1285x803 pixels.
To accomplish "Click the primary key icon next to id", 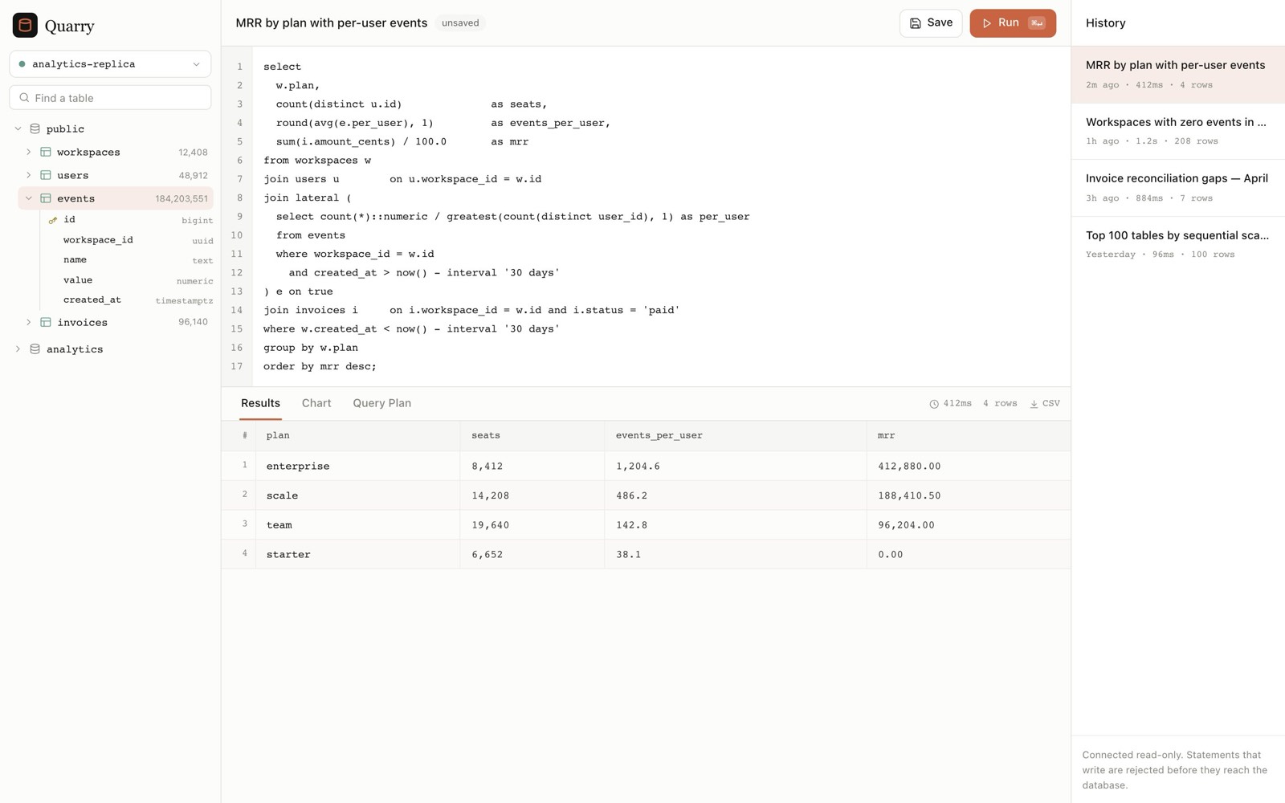I will (x=53, y=220).
